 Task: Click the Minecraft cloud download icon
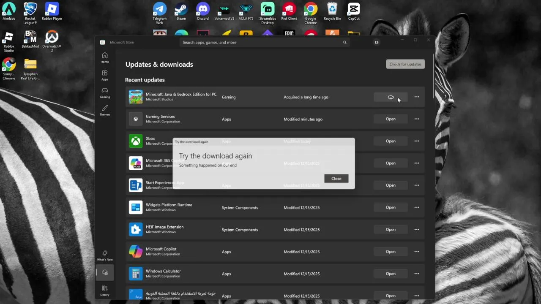[391, 97]
